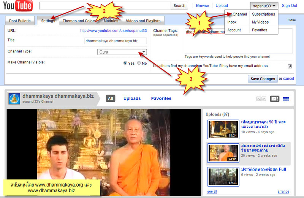Open the Post Bulletin tab
The height and width of the screenshot is (198, 304).
coord(20,21)
